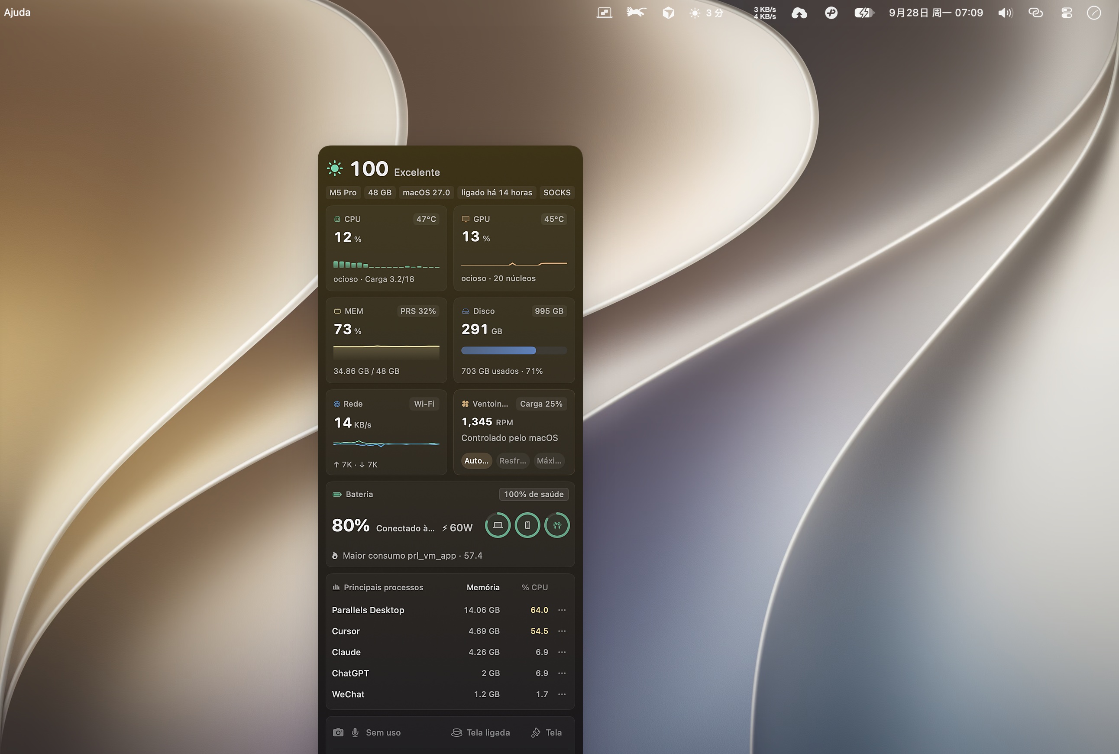This screenshot has width=1119, height=754.
Task: Click the running cat menu bar icon
Action: coord(636,13)
